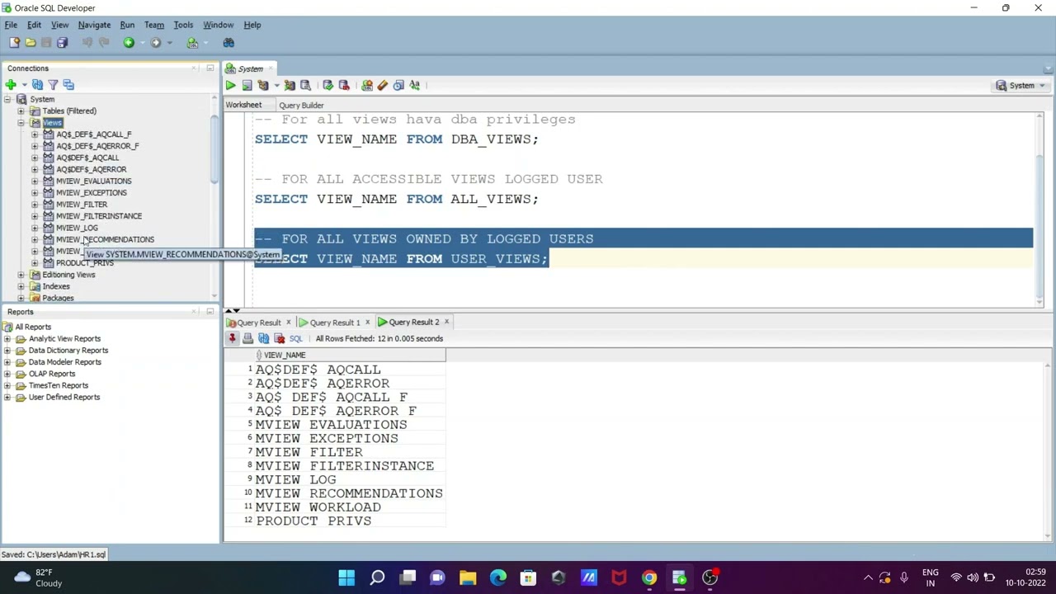This screenshot has height=594, width=1056.
Task: Select PRODUCT_PRIVS view in tree
Action: tap(85, 263)
